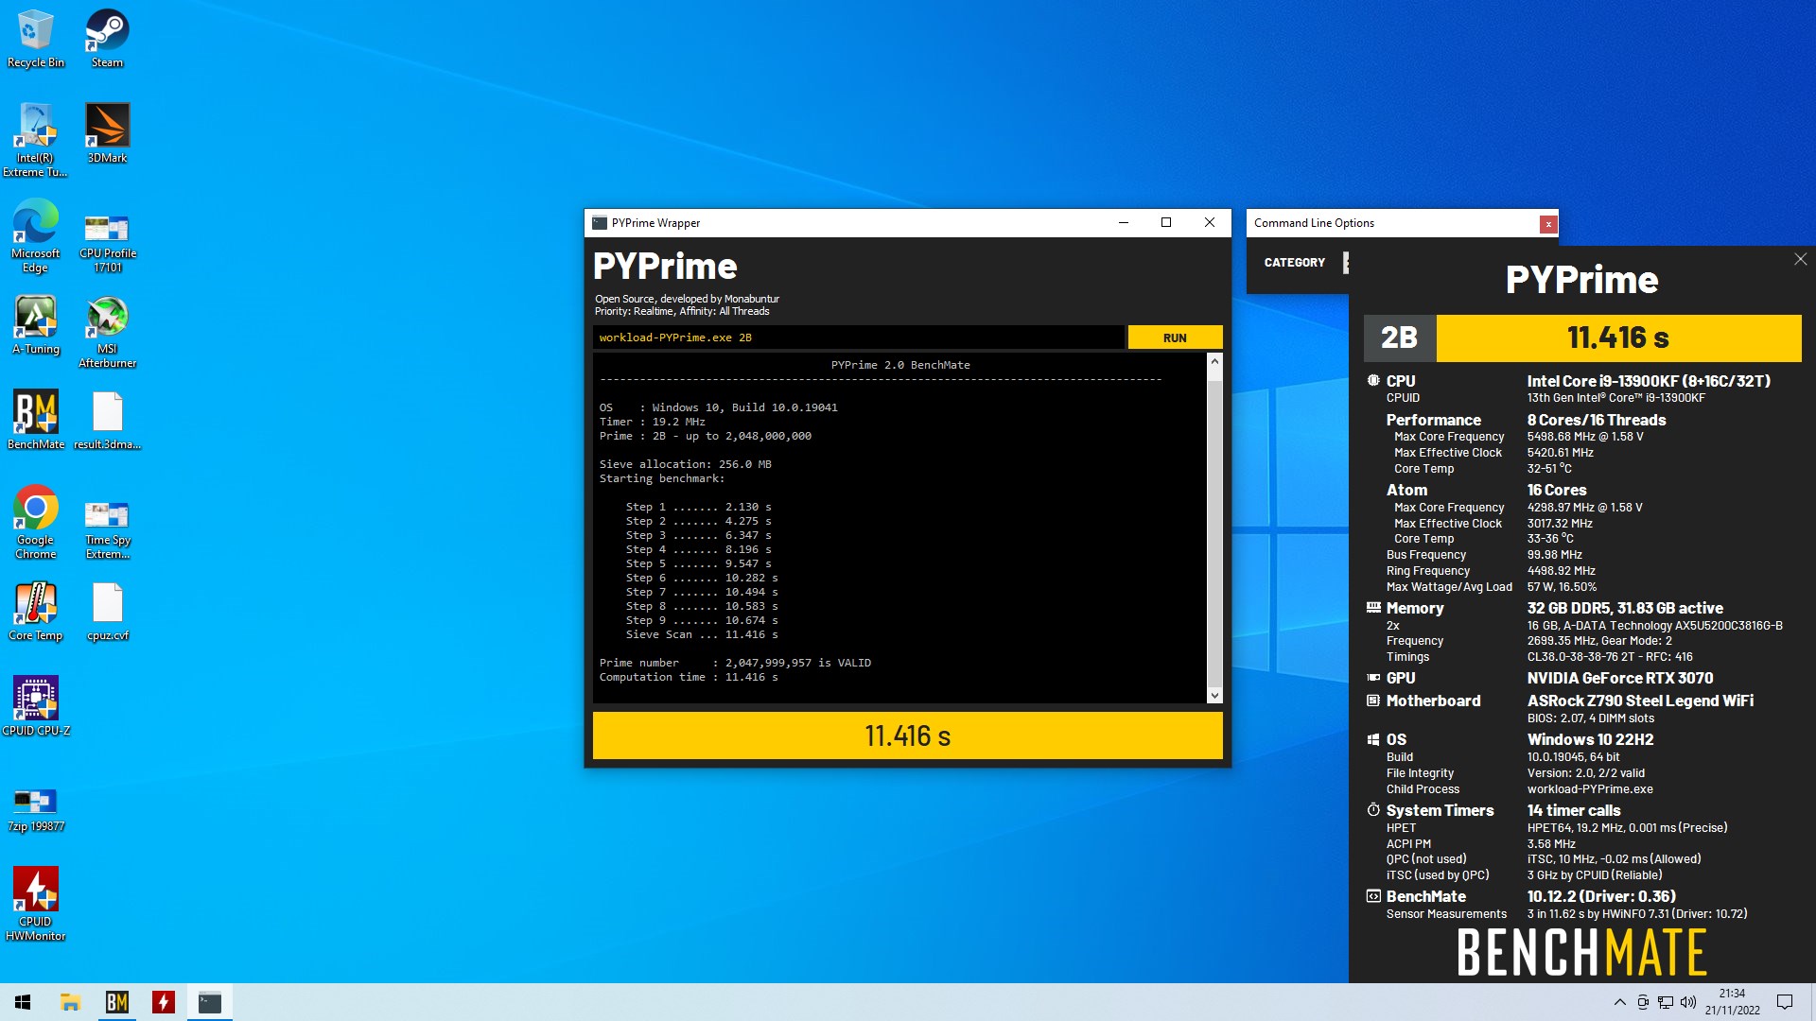Select the Google Chrome desktop icon
The image size is (1816, 1021).
(35, 522)
